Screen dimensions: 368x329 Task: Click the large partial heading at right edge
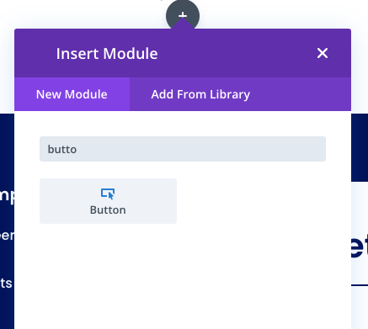(x=360, y=246)
